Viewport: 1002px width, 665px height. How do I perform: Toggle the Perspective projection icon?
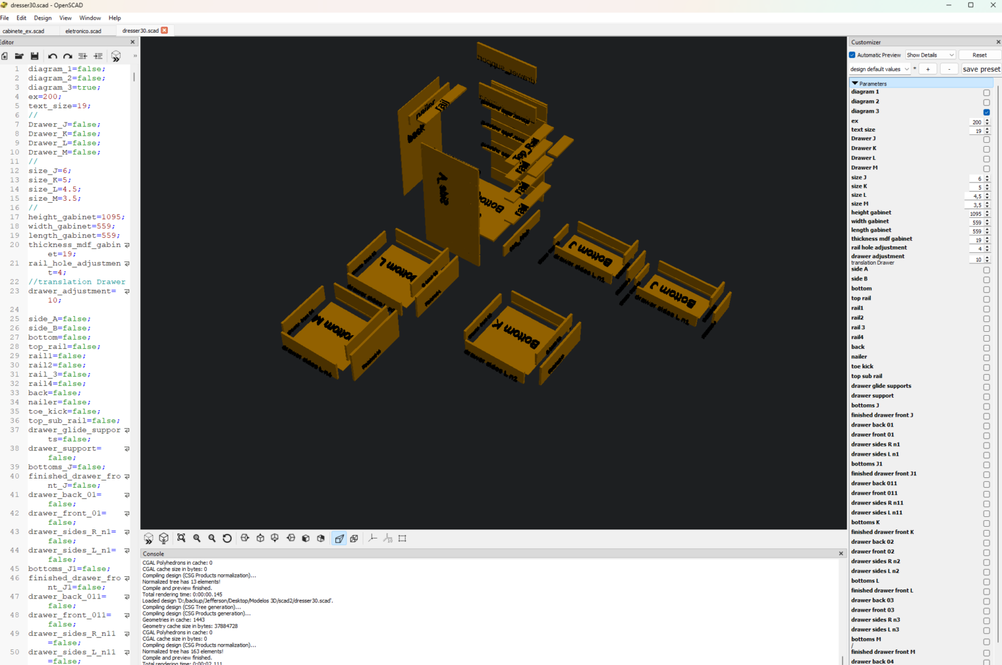339,539
